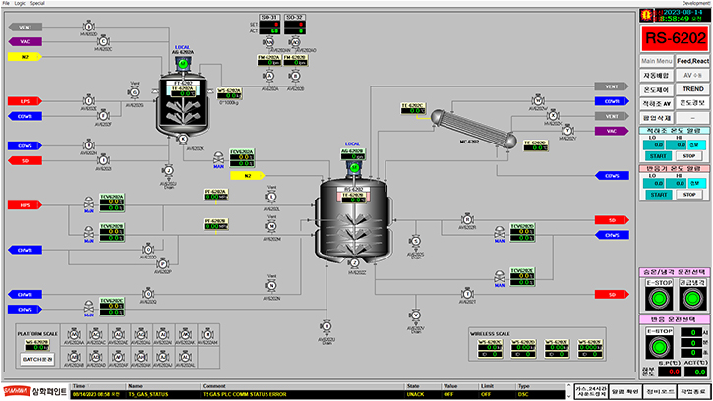
Task: Open valve X, AV6202X
Action: 553,116
